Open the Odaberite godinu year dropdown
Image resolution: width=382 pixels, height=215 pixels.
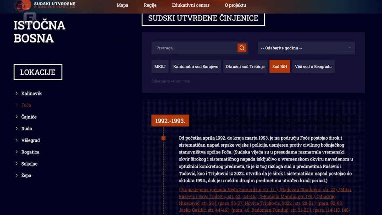306,48
